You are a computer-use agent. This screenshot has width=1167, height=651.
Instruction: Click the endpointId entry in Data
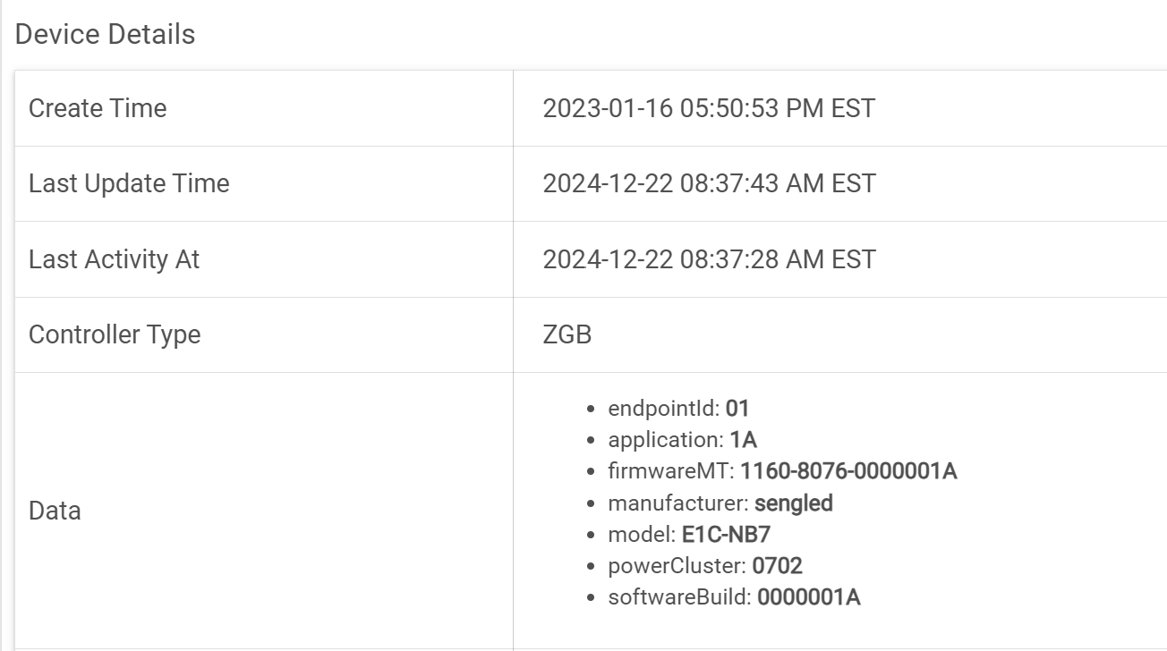click(x=678, y=409)
